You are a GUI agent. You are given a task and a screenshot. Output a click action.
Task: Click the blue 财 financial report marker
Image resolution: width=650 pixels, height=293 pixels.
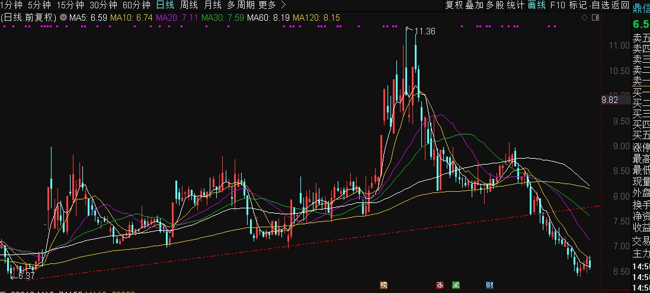[x=489, y=285]
